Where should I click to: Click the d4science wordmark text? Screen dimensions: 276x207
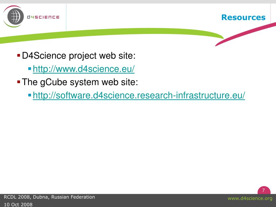tap(43, 17)
